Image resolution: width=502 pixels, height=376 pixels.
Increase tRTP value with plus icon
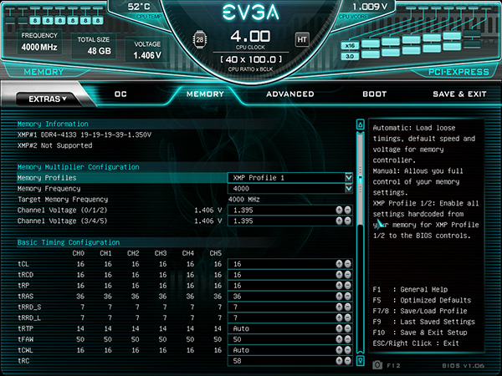tap(340, 328)
